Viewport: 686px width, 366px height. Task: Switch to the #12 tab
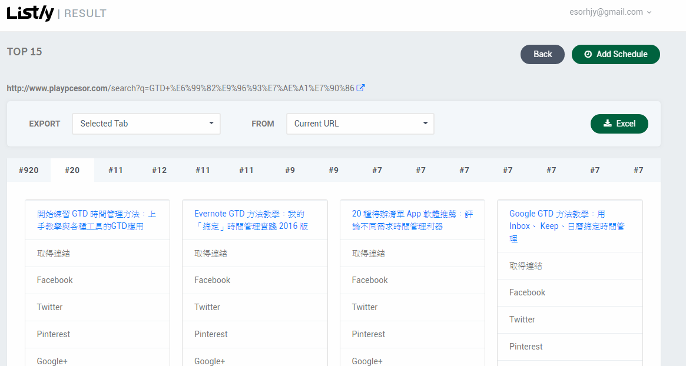click(159, 170)
